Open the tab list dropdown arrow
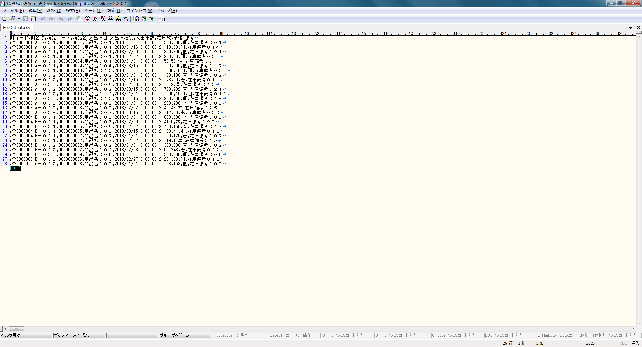The width and height of the screenshot is (642, 347). 630,28
